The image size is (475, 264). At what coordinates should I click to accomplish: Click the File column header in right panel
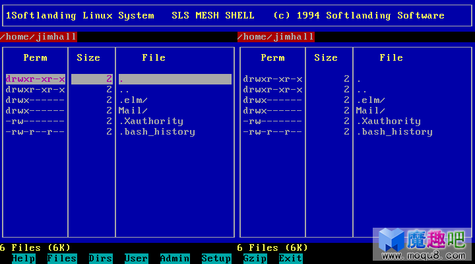[x=391, y=58]
